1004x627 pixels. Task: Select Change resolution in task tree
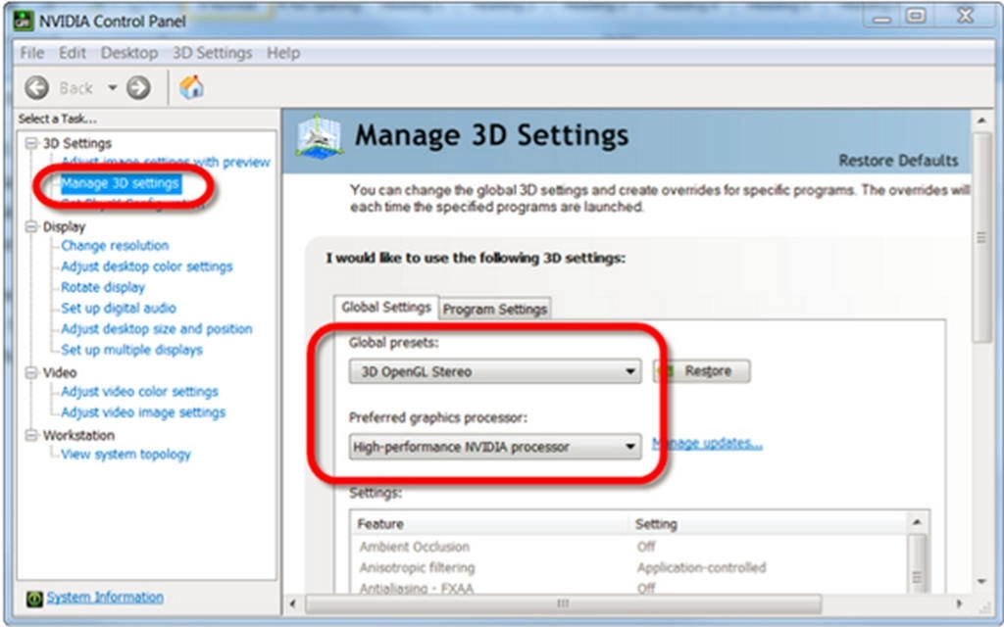(x=115, y=246)
